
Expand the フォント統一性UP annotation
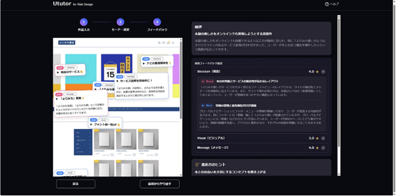91,125
